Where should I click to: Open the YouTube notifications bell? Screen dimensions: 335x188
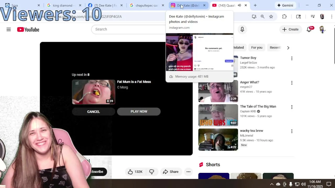pos(310,29)
